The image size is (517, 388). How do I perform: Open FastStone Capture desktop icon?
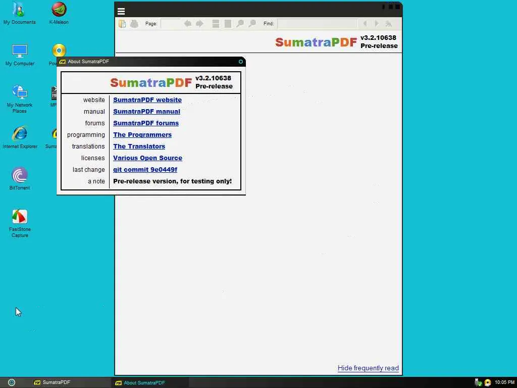(x=20, y=223)
